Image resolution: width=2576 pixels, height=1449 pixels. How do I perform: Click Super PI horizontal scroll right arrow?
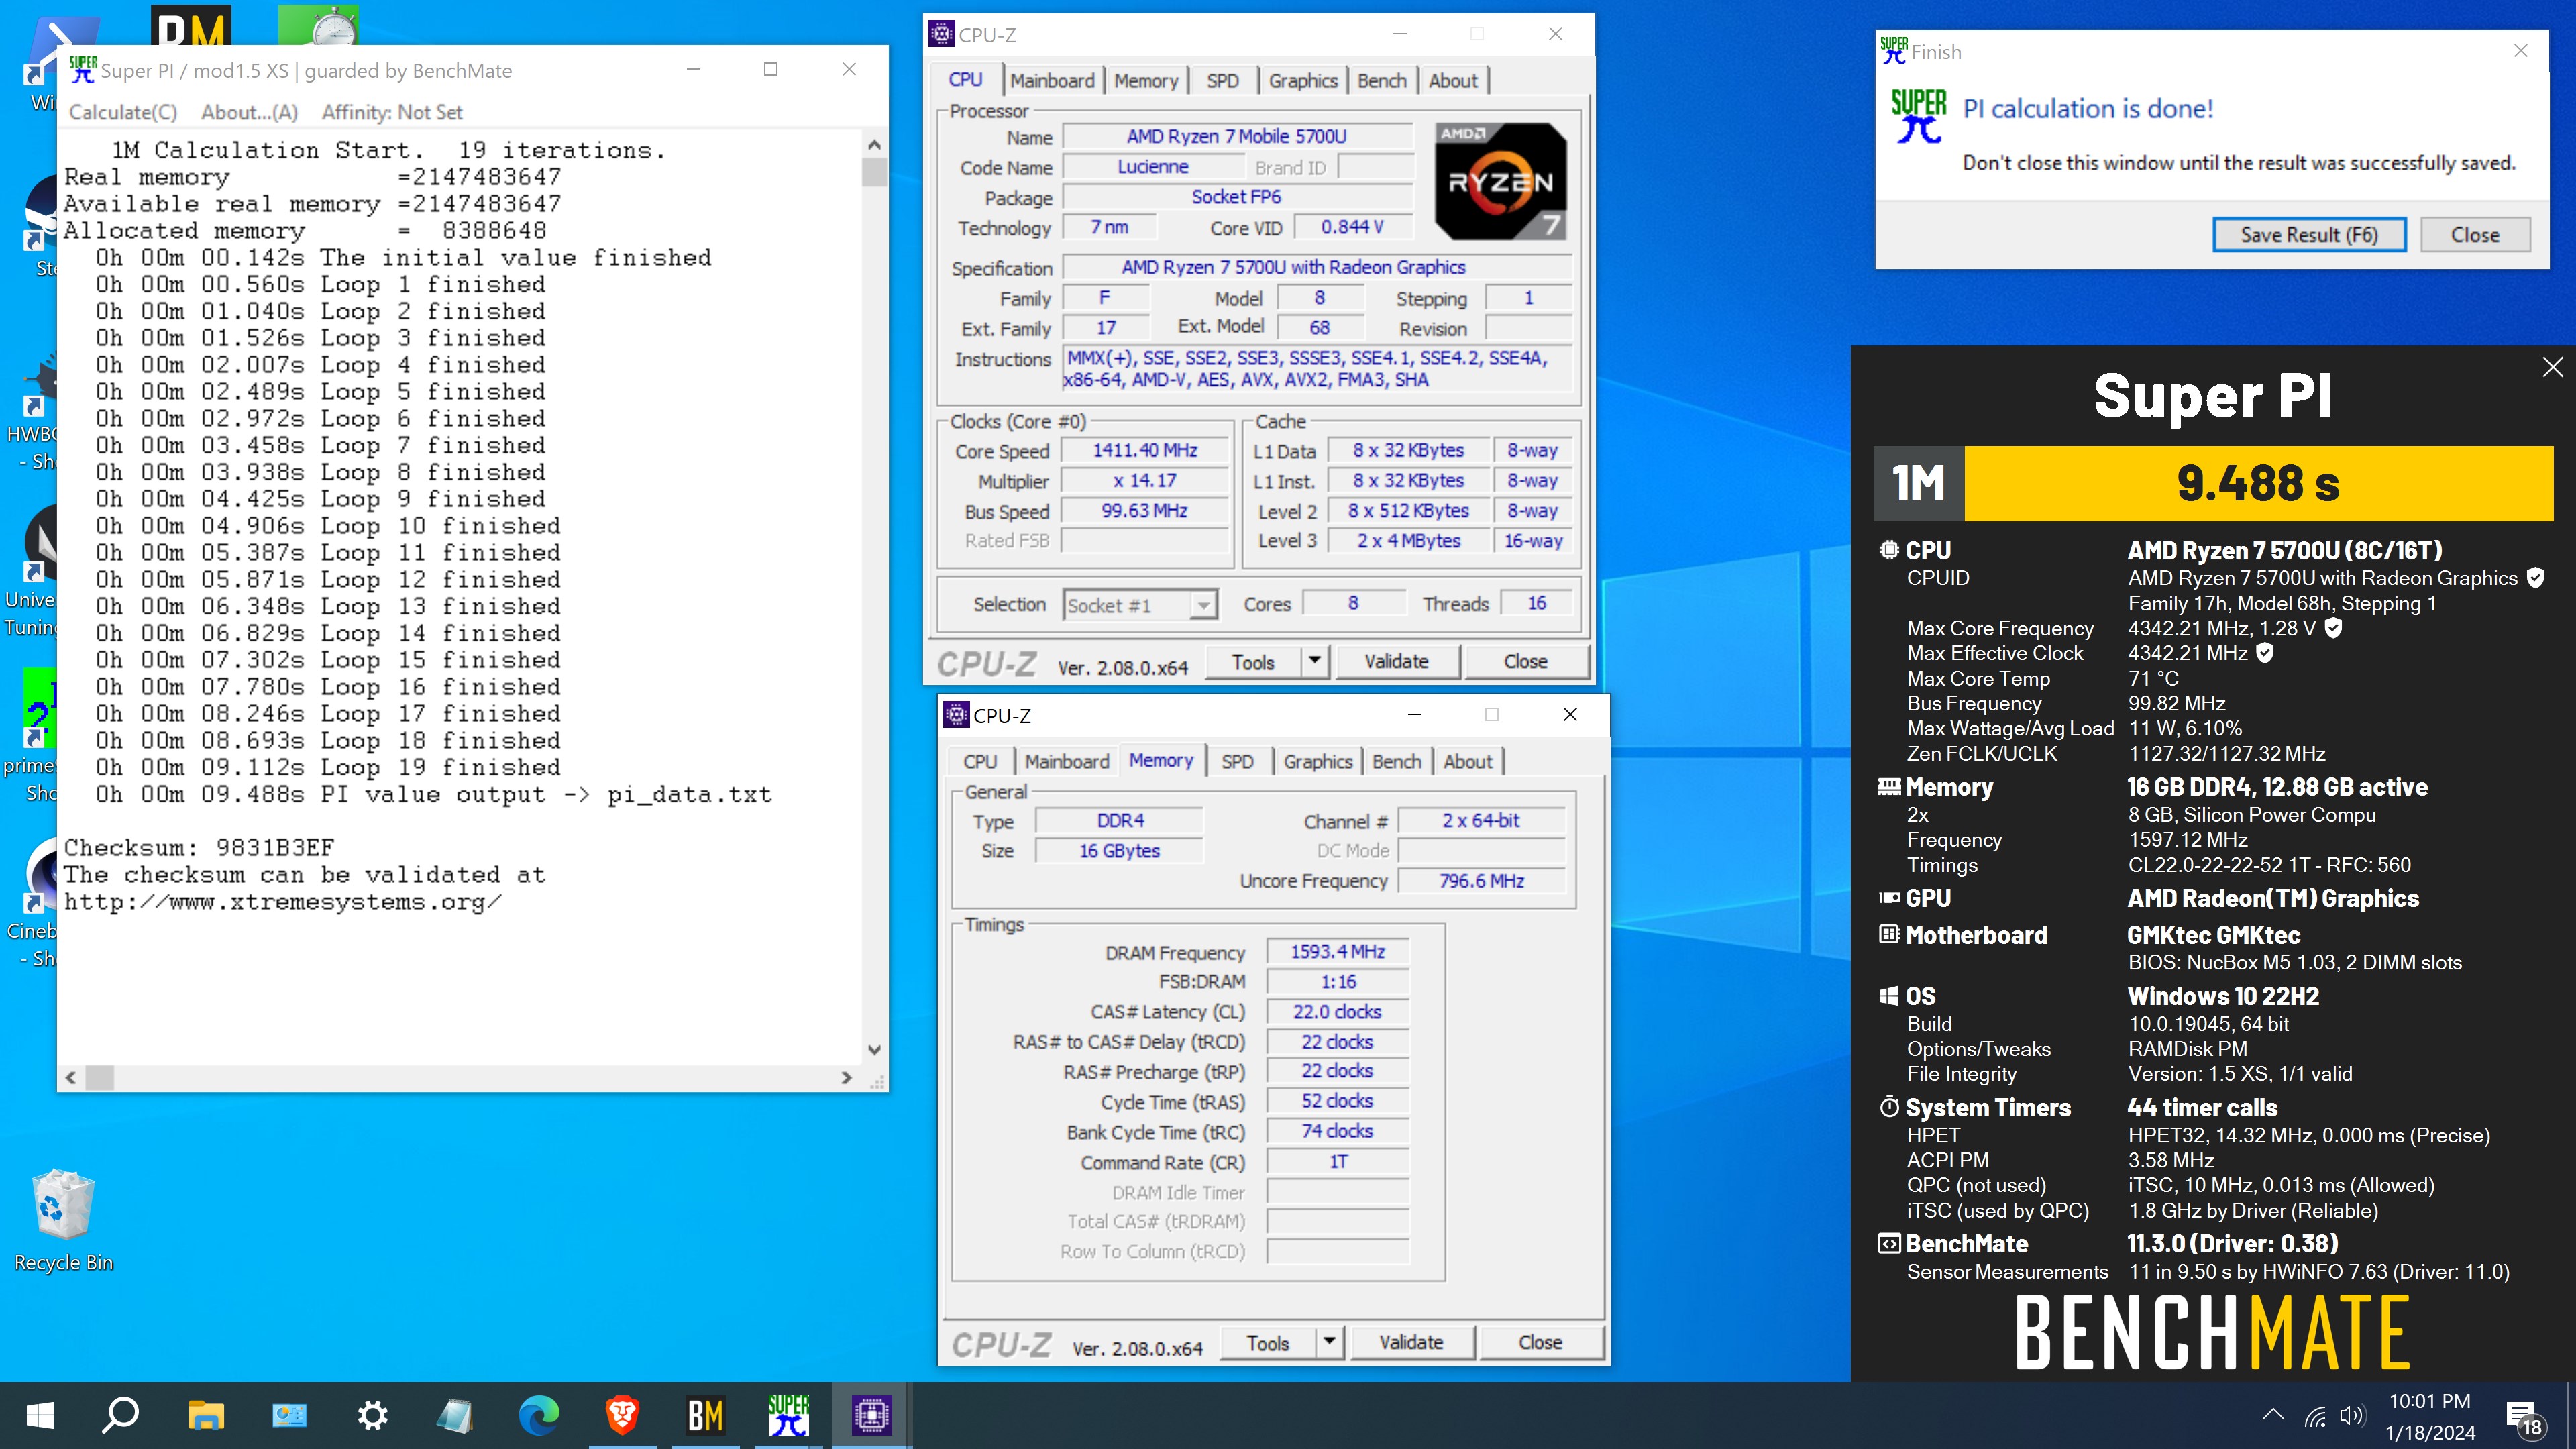pyautogui.click(x=846, y=1077)
